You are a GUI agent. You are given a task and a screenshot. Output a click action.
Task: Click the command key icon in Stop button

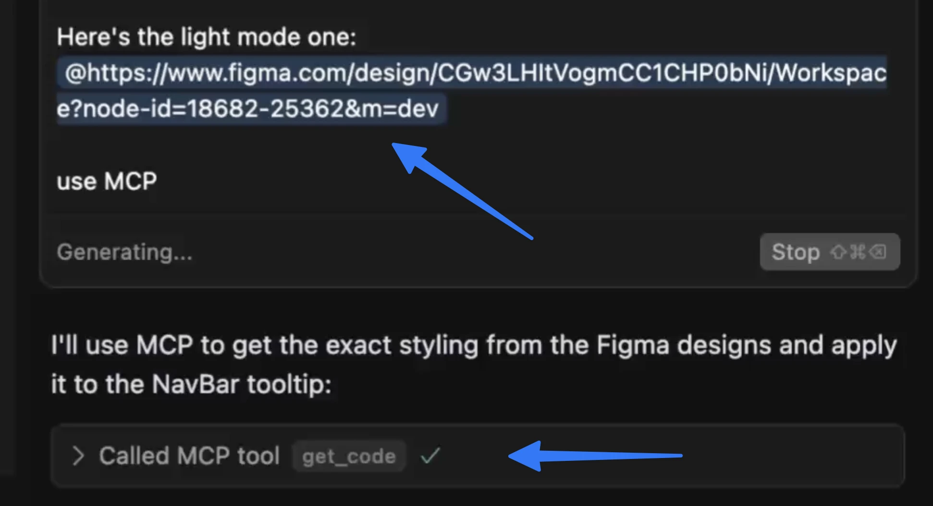pos(858,252)
